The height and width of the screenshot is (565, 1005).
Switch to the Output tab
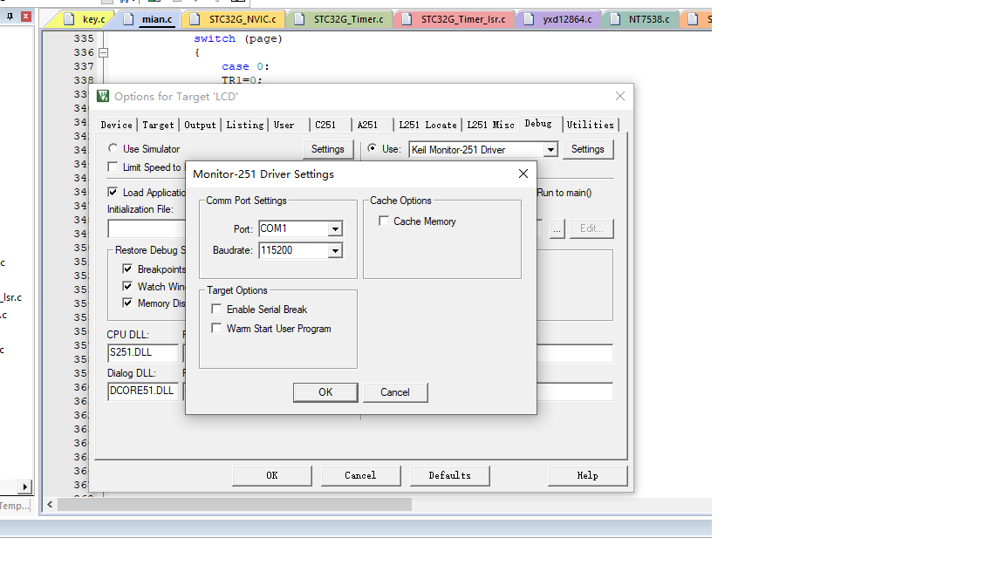click(200, 125)
